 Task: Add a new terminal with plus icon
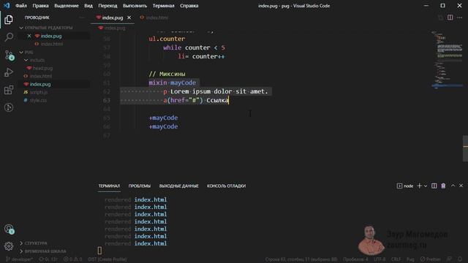click(x=419, y=186)
